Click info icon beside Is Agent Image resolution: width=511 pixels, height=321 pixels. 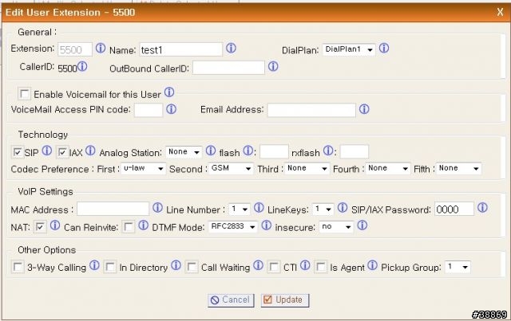point(373,265)
